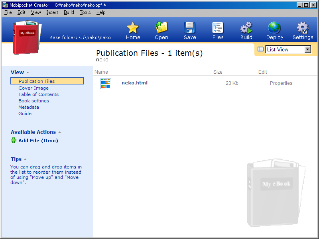Open neko.html file name link
This screenshot has width=319, height=239.
click(134, 83)
